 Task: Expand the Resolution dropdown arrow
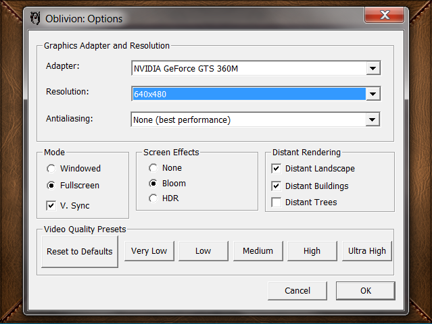click(373, 94)
